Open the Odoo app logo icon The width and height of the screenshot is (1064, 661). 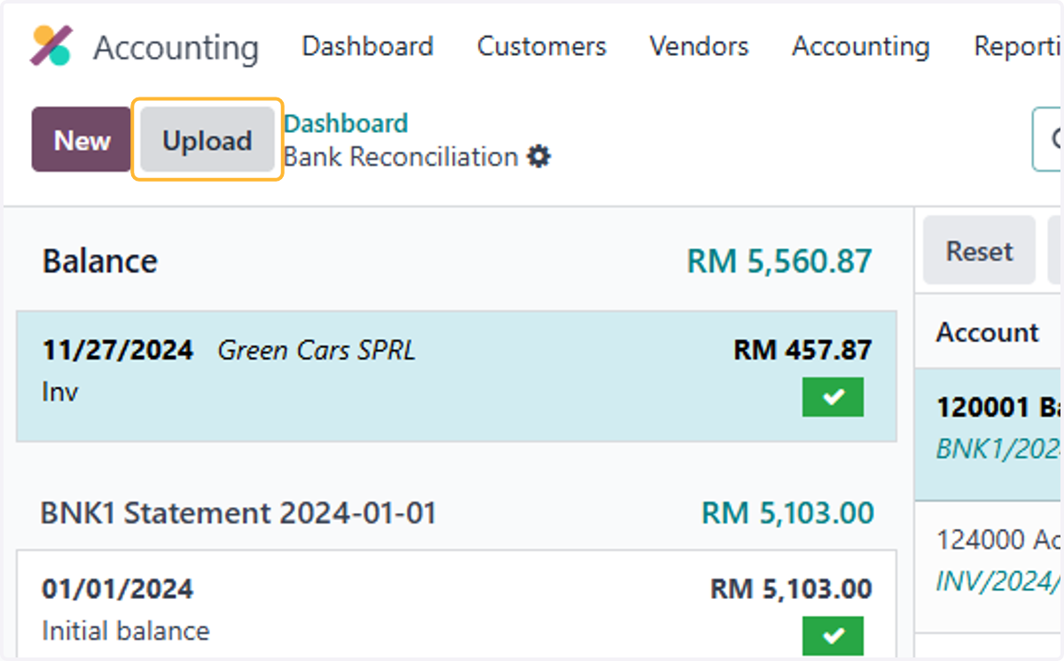pos(51,46)
